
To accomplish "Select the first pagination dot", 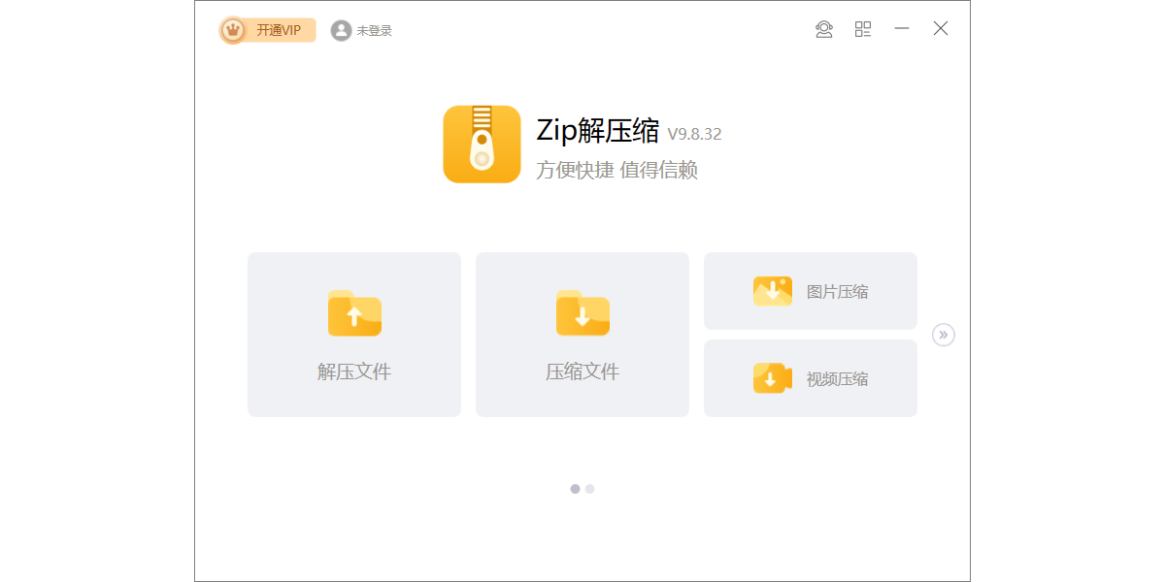I will click(x=575, y=489).
